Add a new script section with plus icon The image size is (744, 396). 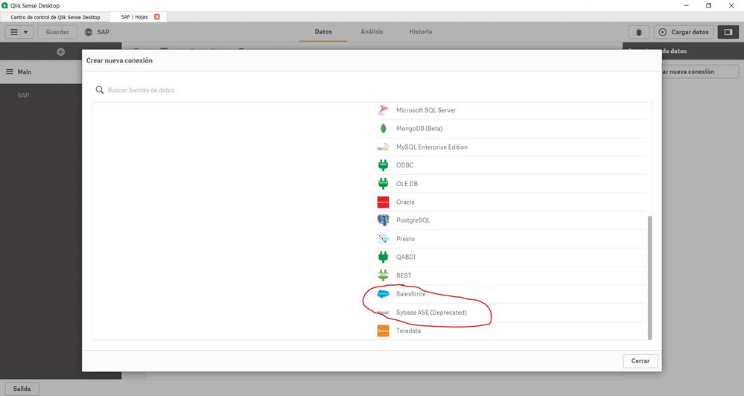pyautogui.click(x=61, y=51)
